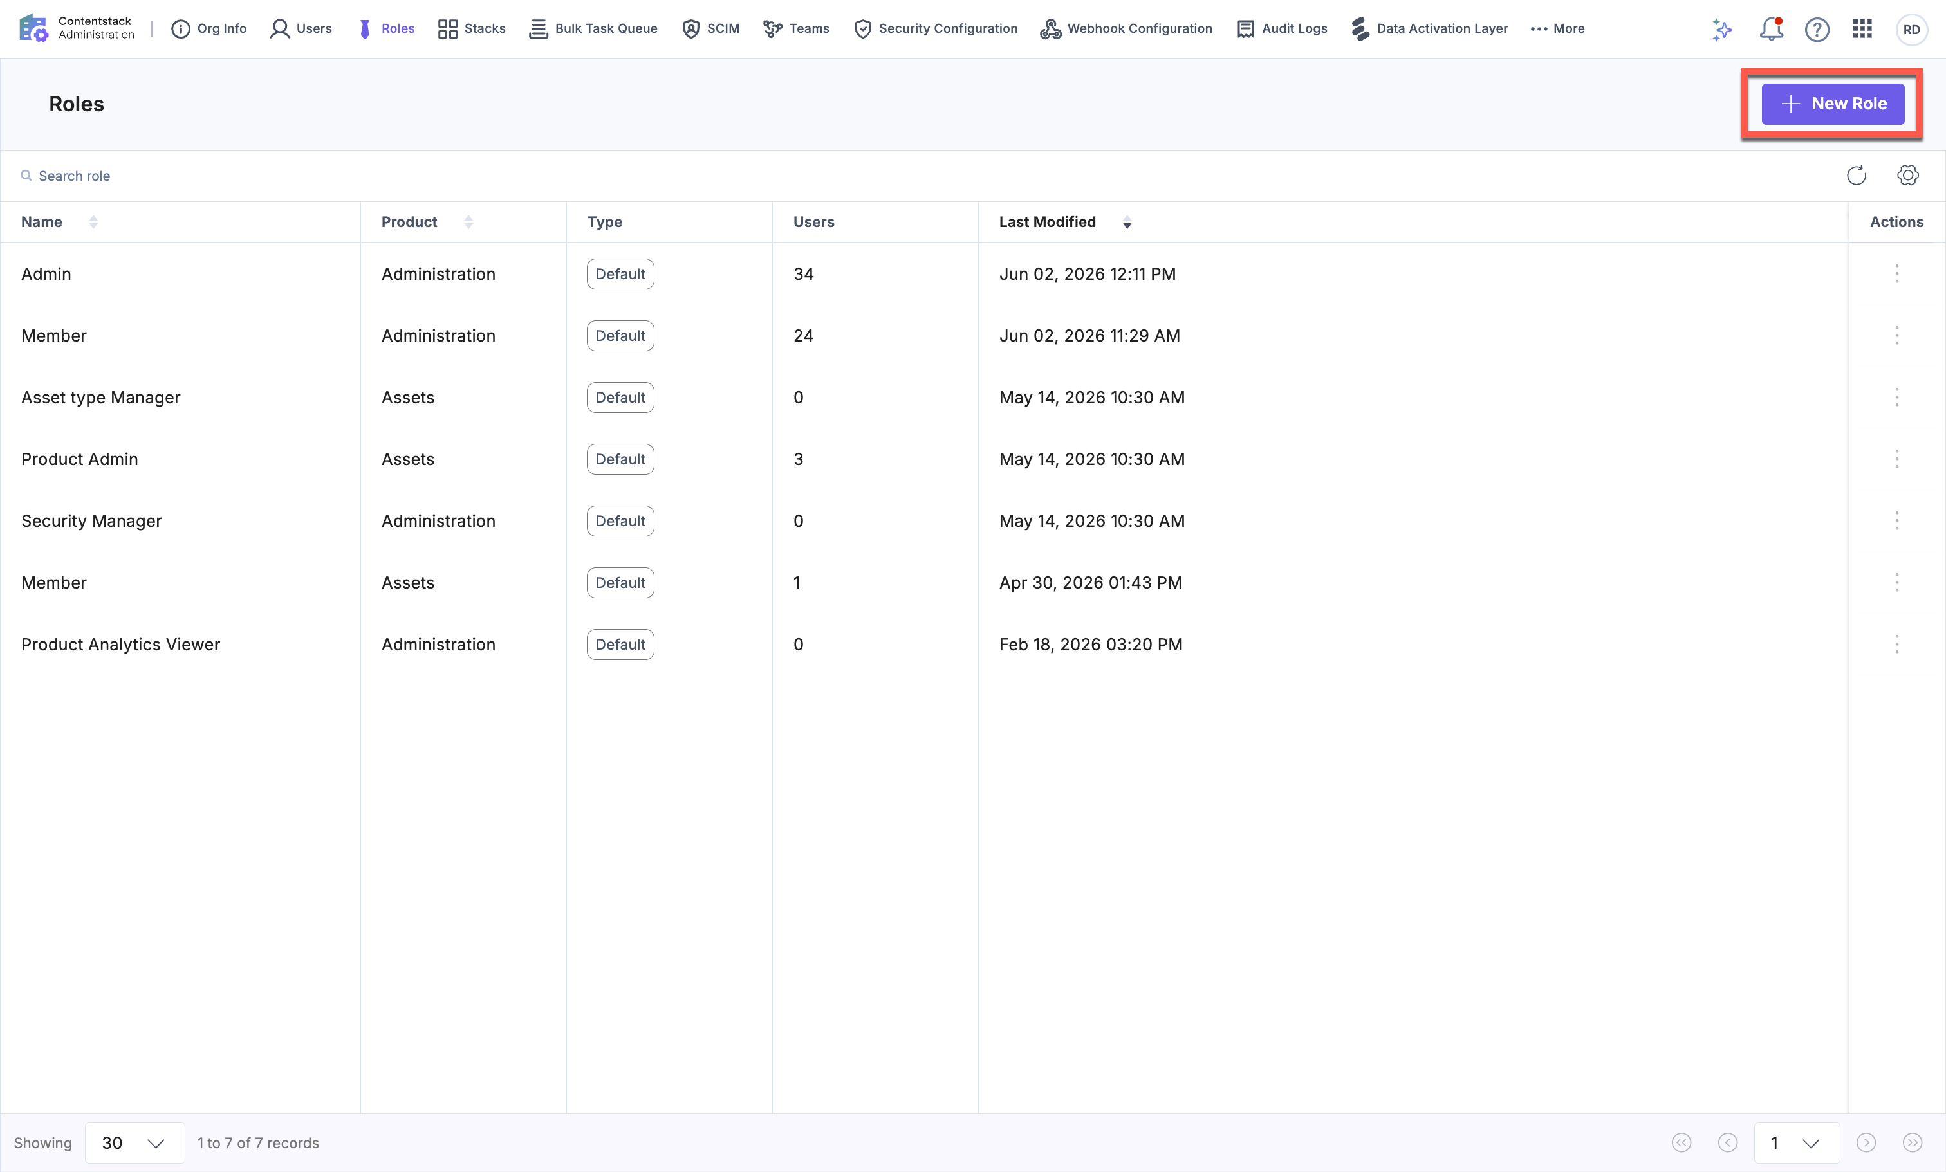
Task: Open Data Activation Layer tab
Action: (1429, 29)
